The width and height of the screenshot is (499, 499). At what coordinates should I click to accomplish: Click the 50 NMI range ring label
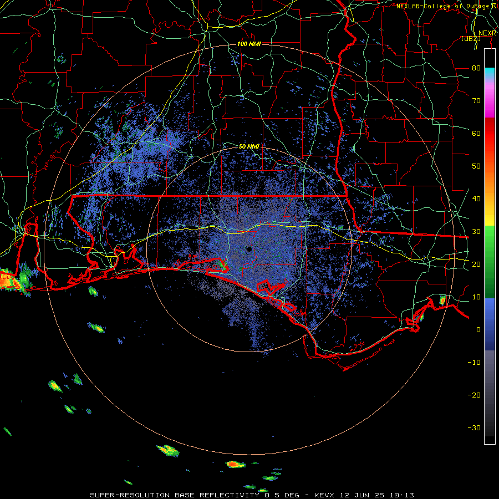[x=249, y=146]
